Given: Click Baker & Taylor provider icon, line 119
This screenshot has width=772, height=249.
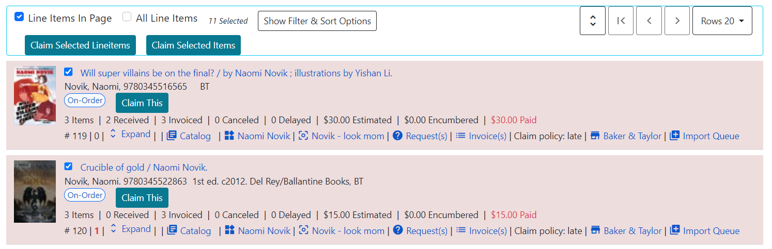Looking at the screenshot, I should (595, 136).
